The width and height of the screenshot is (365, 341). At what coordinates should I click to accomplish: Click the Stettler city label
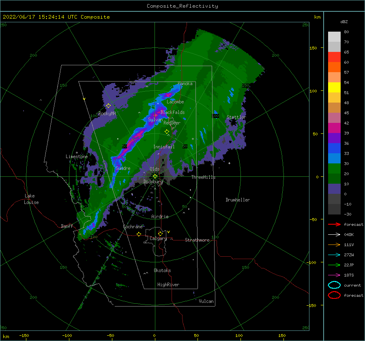click(x=236, y=117)
